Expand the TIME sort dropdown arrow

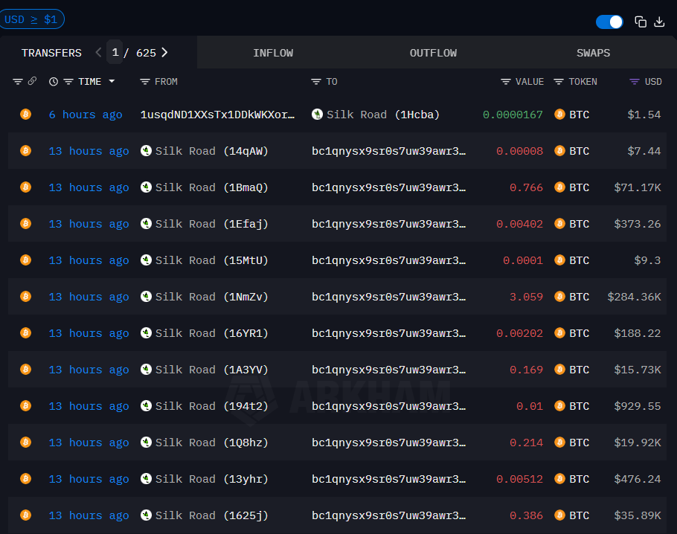pos(112,82)
